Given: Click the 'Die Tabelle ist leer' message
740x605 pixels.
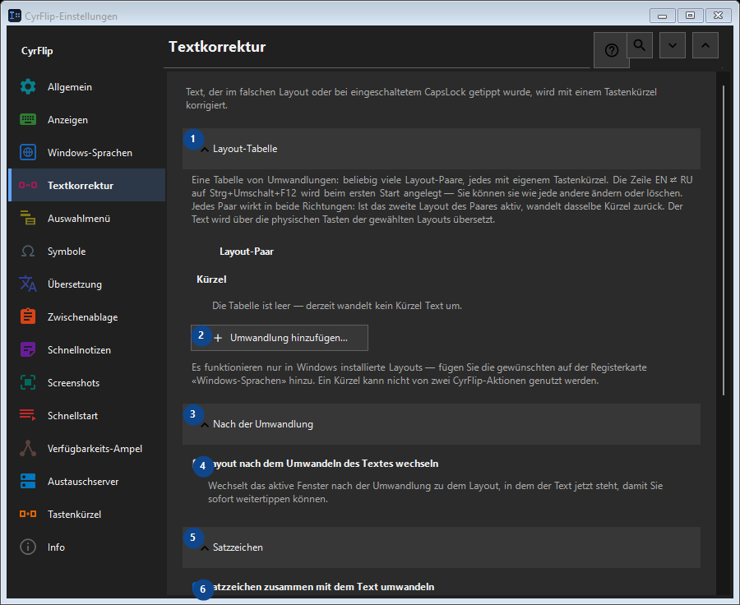Looking at the screenshot, I should [x=337, y=306].
